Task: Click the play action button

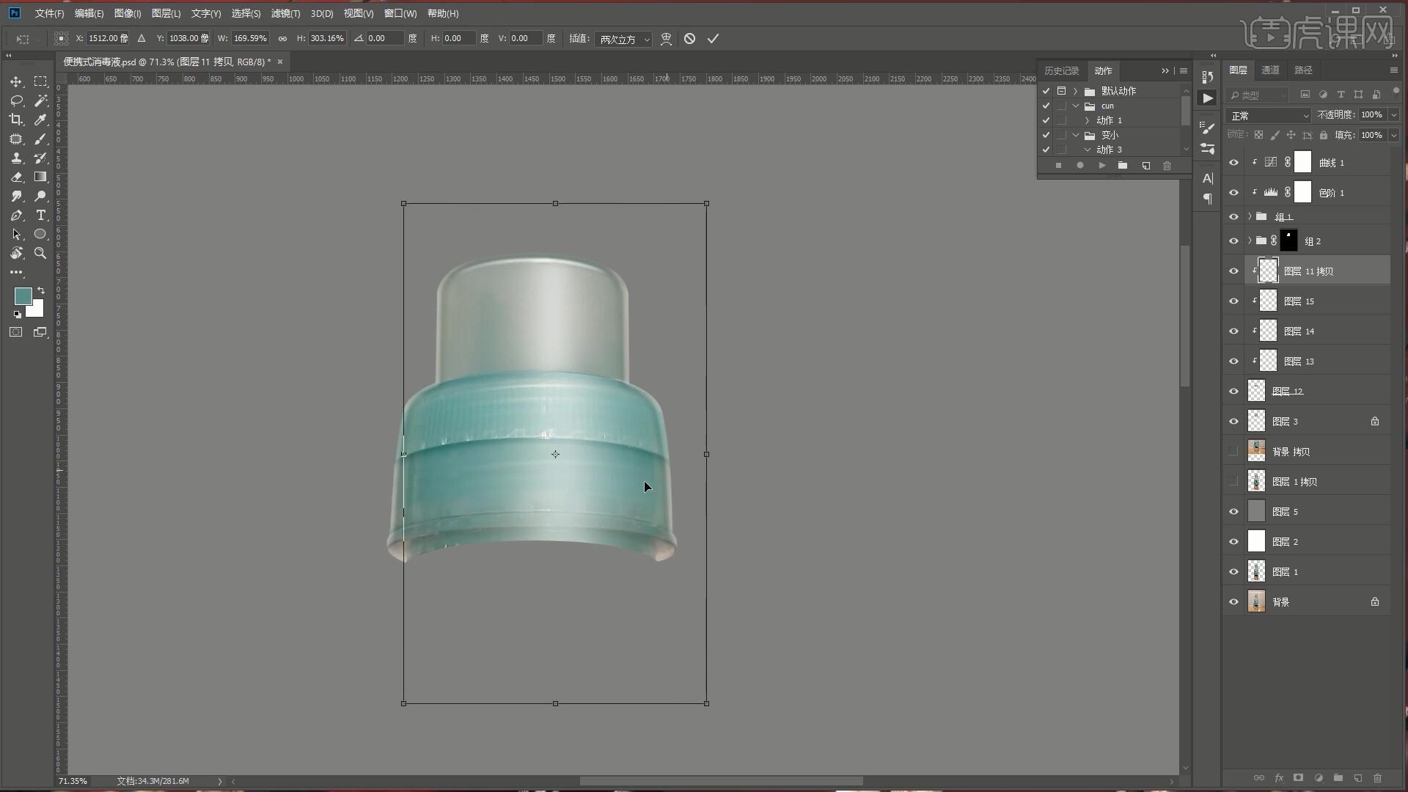Action: (1101, 166)
